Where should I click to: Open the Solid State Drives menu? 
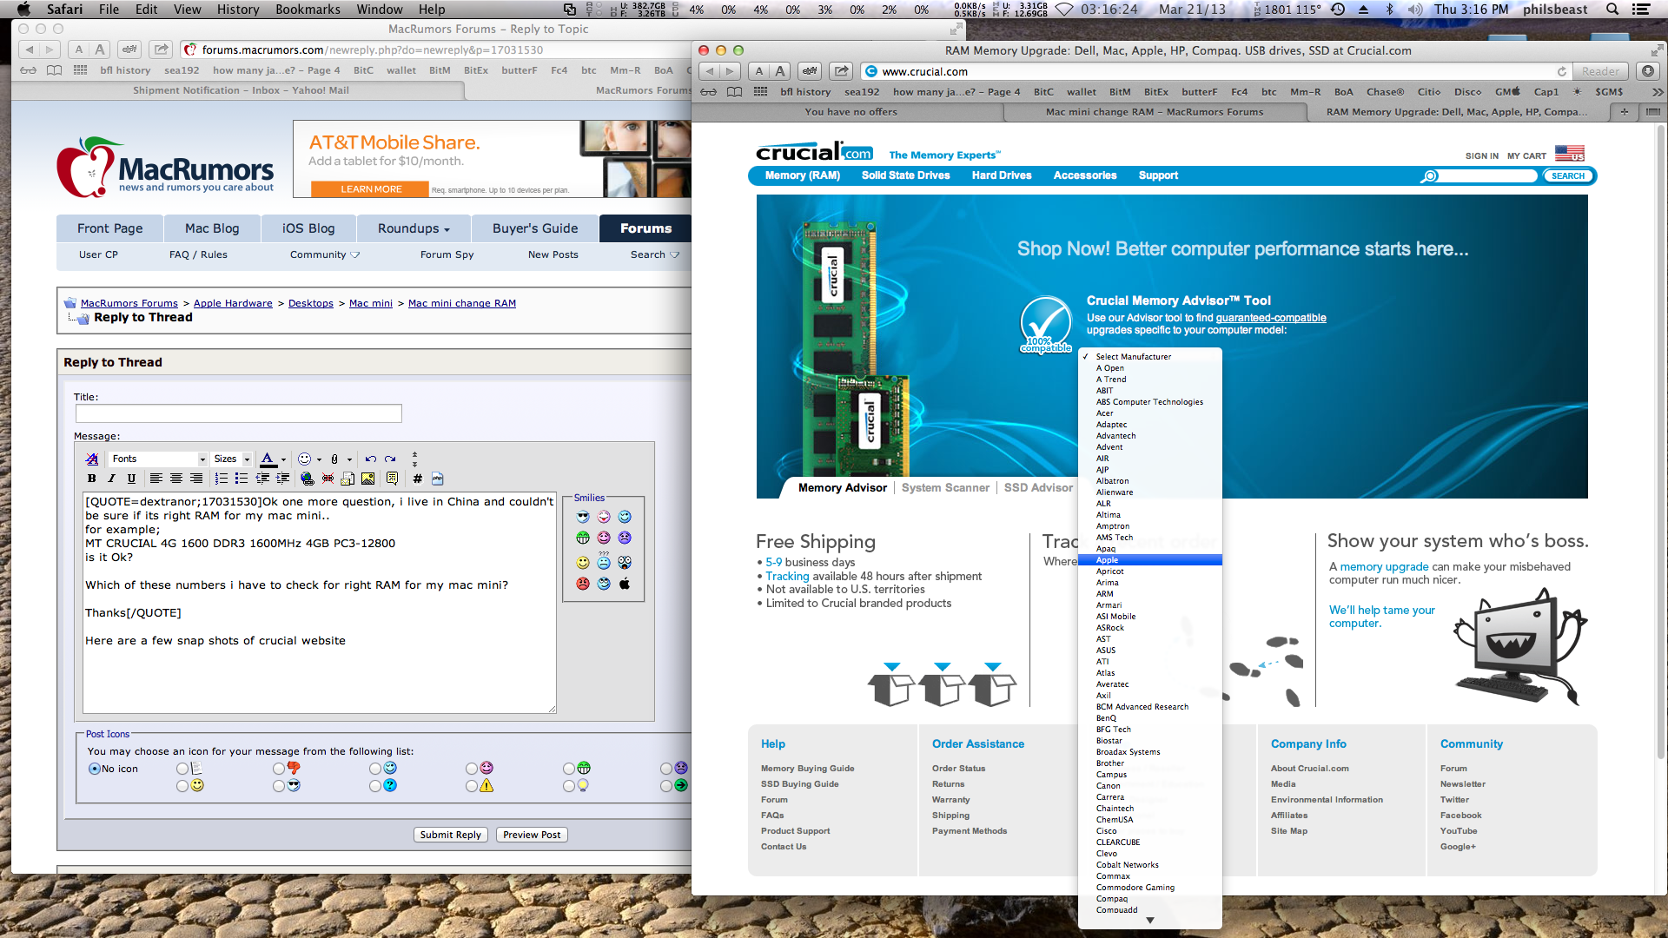click(905, 175)
